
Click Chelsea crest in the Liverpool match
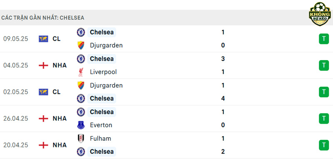pos(81,59)
